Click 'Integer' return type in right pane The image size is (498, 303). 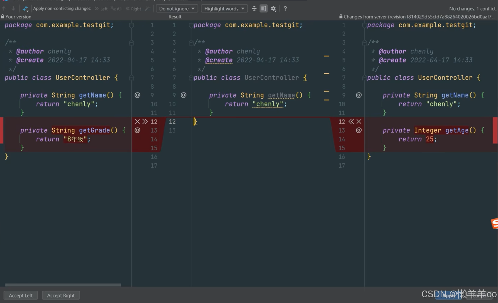427,130
